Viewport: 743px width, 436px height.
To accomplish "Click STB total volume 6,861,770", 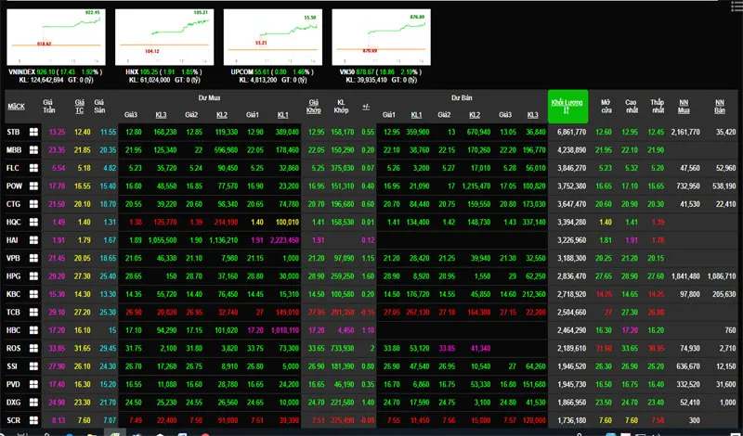I will pyautogui.click(x=571, y=132).
